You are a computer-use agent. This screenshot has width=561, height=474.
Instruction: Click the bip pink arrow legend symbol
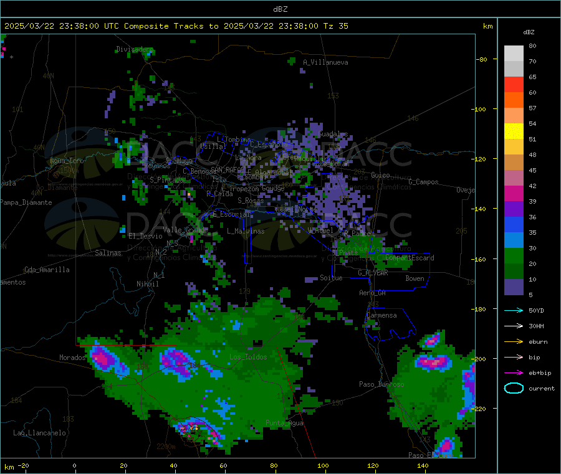pyautogui.click(x=514, y=357)
